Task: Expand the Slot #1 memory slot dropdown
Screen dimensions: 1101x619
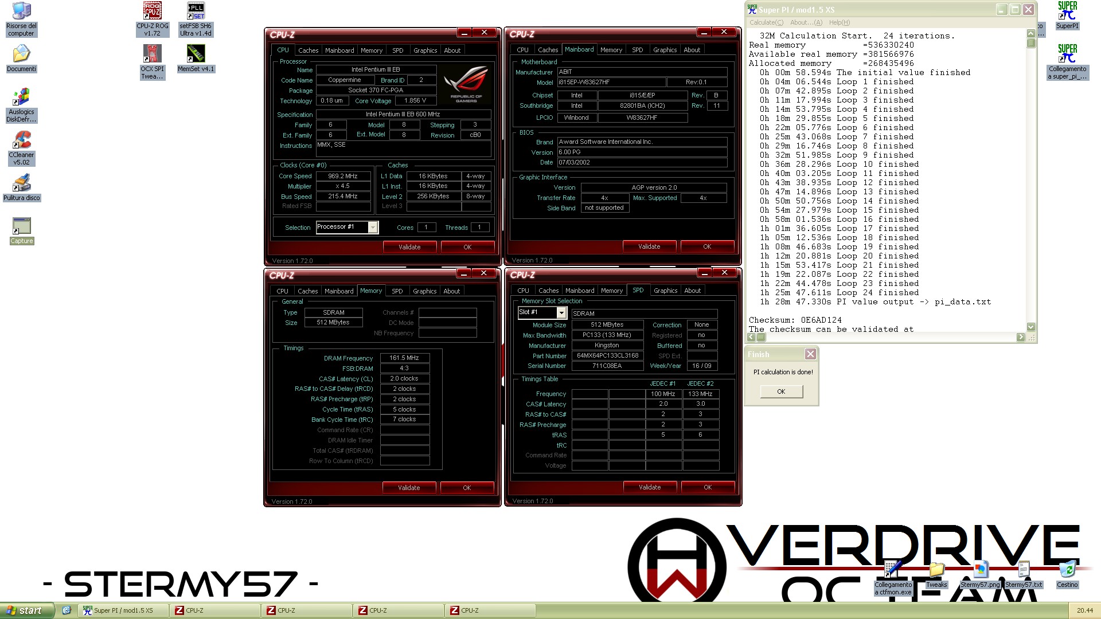Action: pos(561,312)
